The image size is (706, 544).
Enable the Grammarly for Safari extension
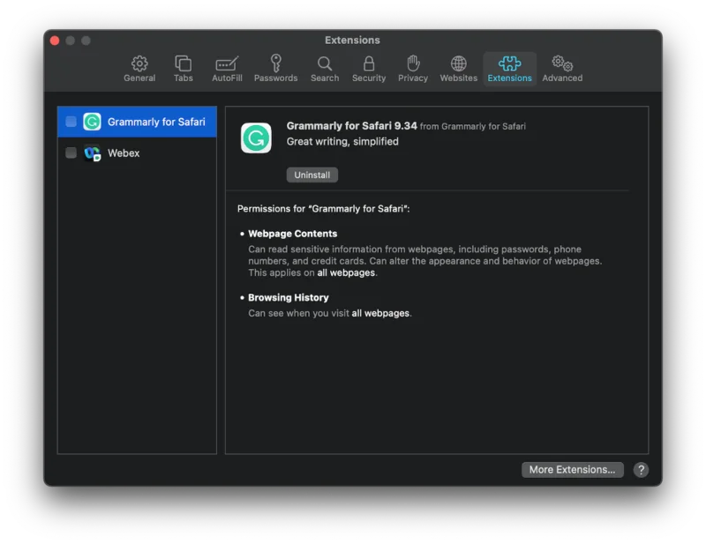pos(71,121)
